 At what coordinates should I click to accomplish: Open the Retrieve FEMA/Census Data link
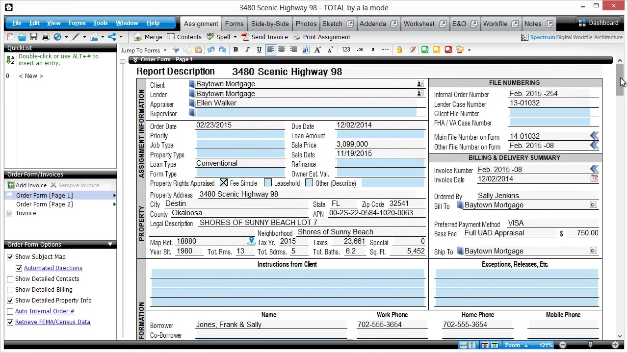pyautogui.click(x=52, y=322)
